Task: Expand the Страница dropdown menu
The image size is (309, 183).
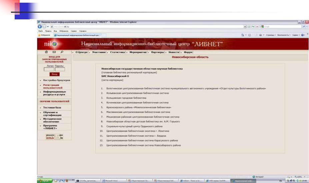Action: (271, 35)
